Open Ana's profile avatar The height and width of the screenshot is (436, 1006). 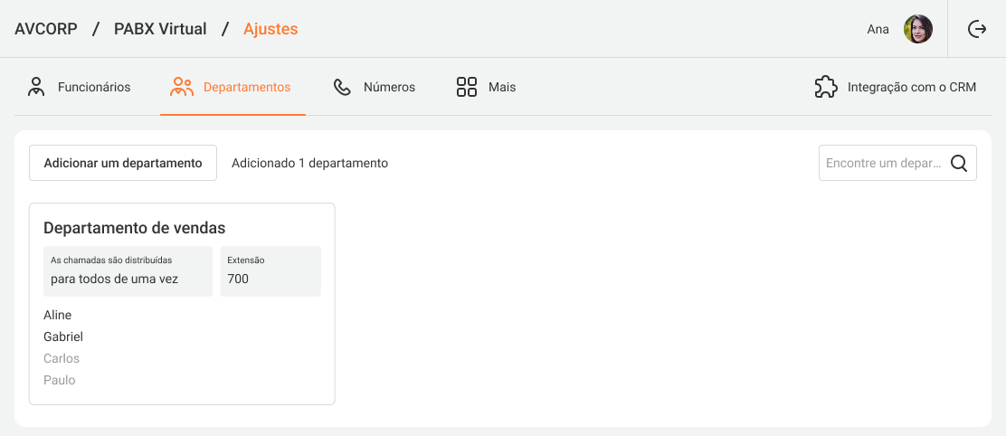click(917, 29)
